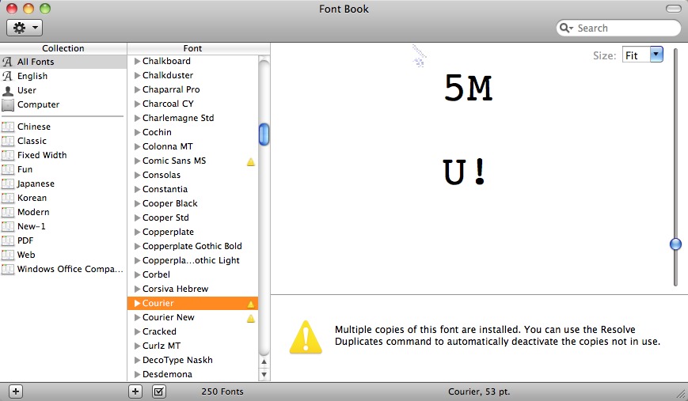Adjust the preview size slider handle
This screenshot has height=401, width=688.
tap(675, 244)
